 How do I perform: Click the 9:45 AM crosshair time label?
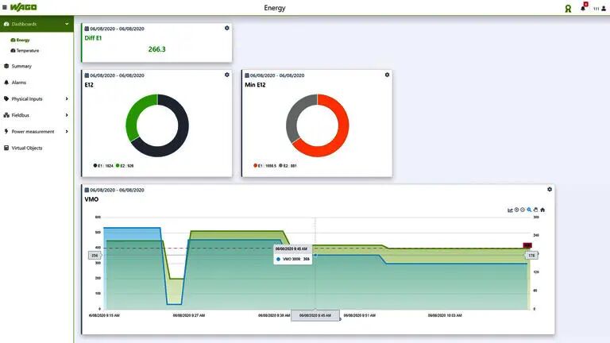point(315,315)
